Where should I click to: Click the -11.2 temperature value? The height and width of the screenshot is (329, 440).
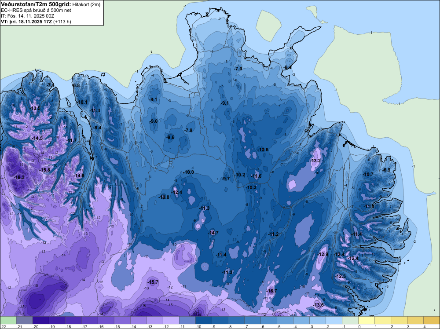coord(273,234)
